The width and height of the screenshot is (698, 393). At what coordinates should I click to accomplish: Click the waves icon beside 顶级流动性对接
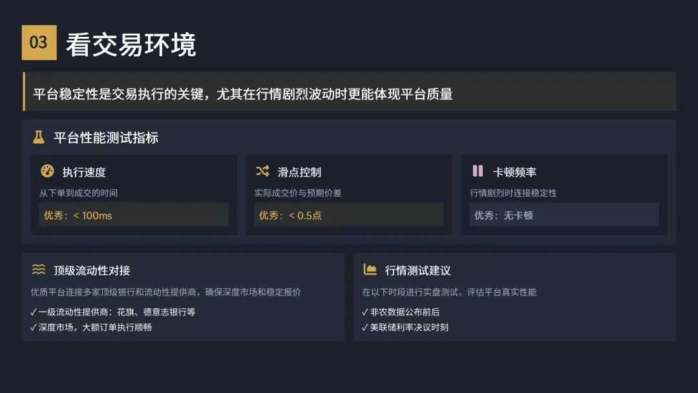39,270
